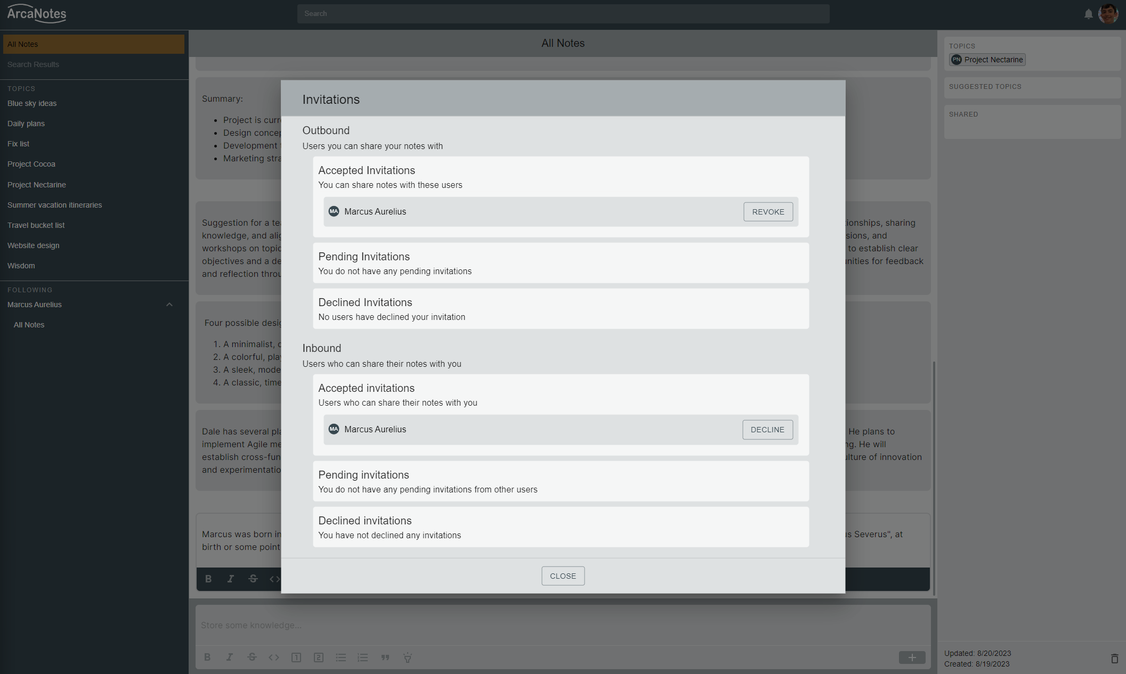The height and width of the screenshot is (674, 1126).
Task: Click the ArcanaNotes logo icon
Action: point(36,13)
